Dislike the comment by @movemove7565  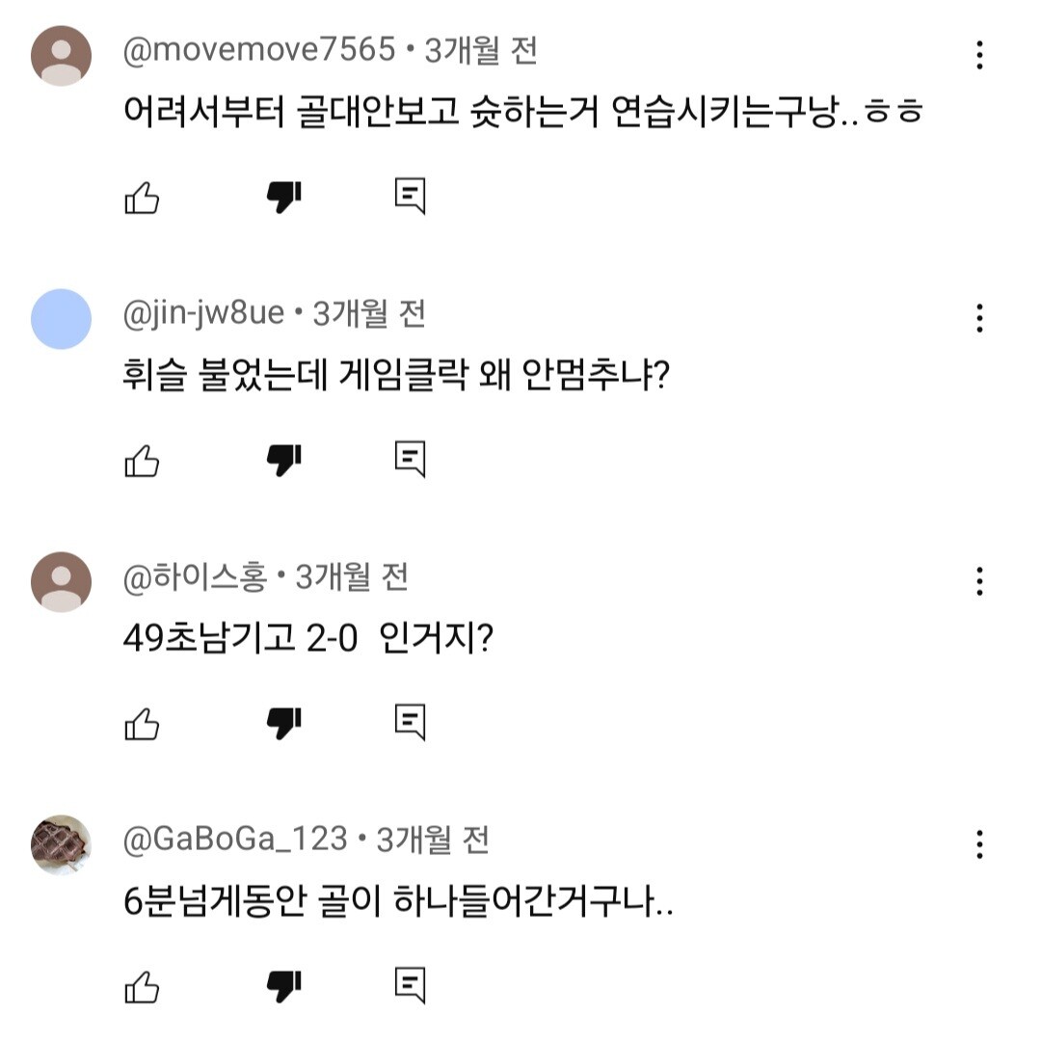point(284,198)
